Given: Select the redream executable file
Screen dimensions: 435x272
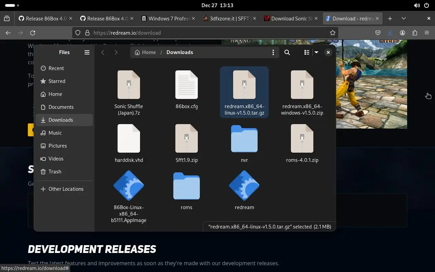Looking at the screenshot, I should click(244, 191).
